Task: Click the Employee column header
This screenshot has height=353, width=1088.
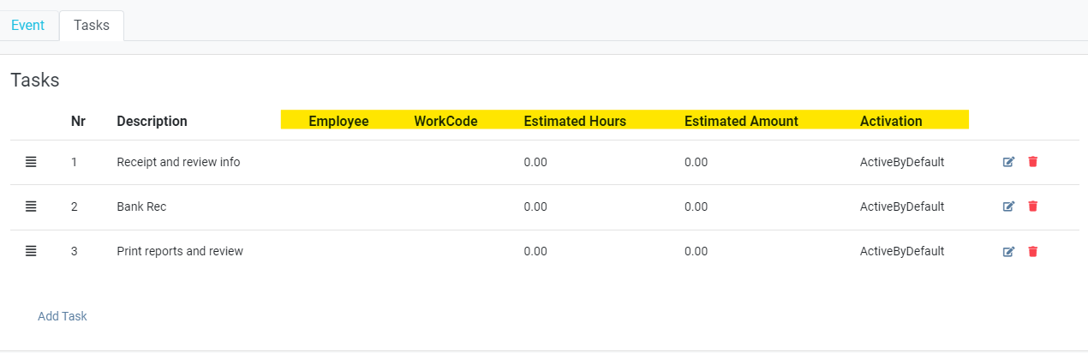Action: [338, 122]
